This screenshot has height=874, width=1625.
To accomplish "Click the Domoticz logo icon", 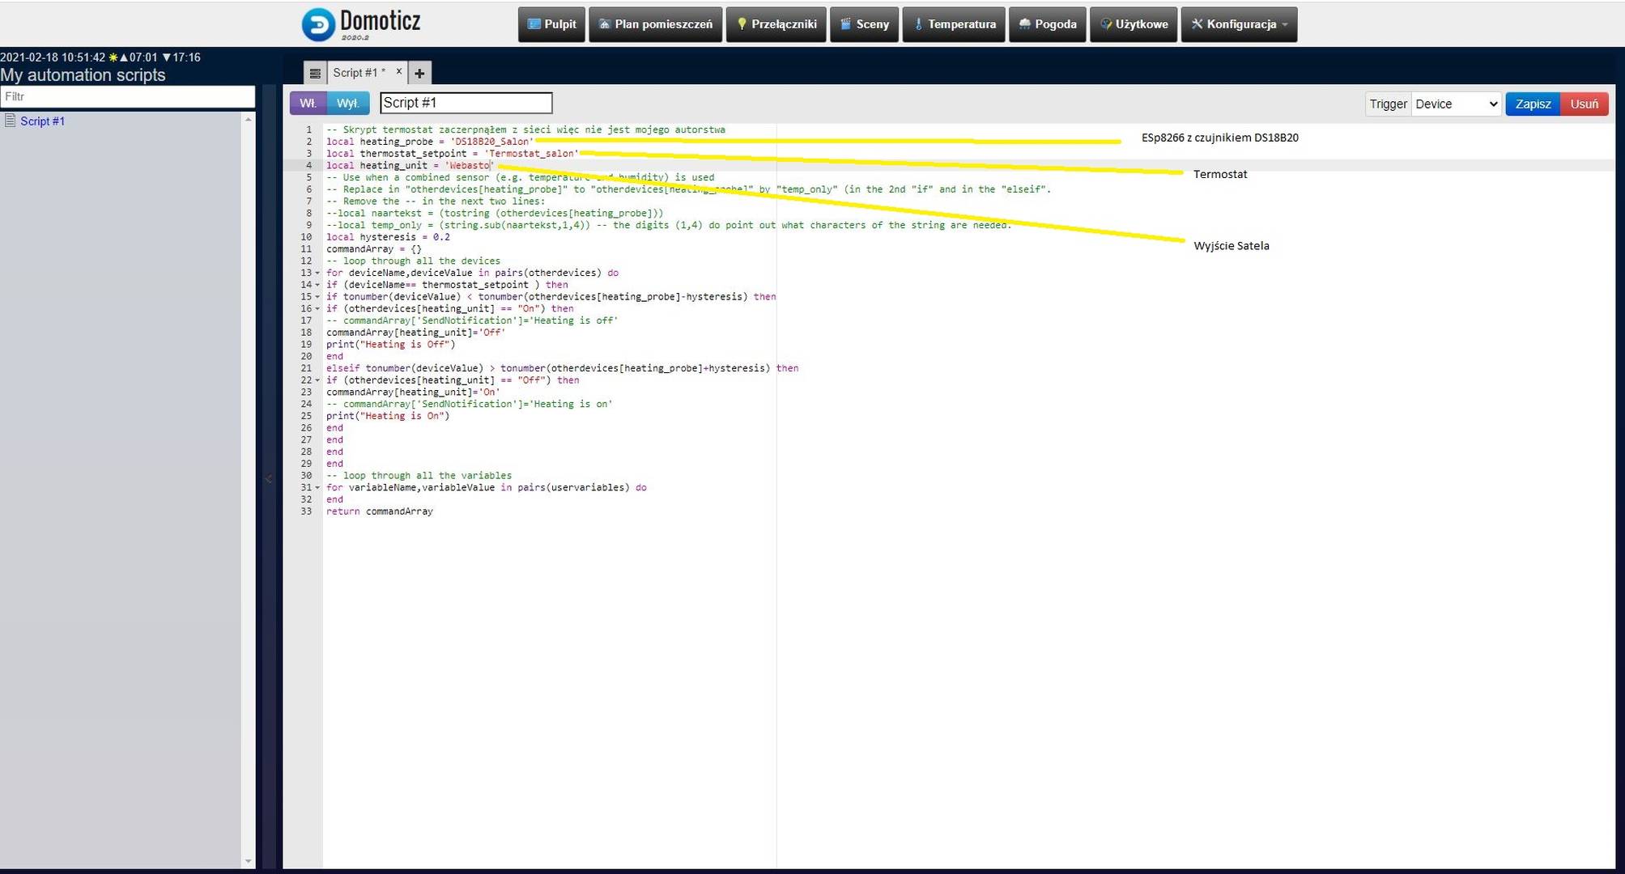I will point(318,25).
